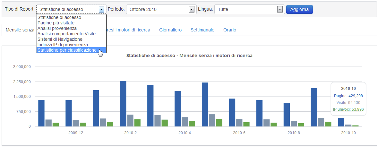Click the '2010-10' tooltip heading
Screen dimensions: 378x147
(x=348, y=89)
